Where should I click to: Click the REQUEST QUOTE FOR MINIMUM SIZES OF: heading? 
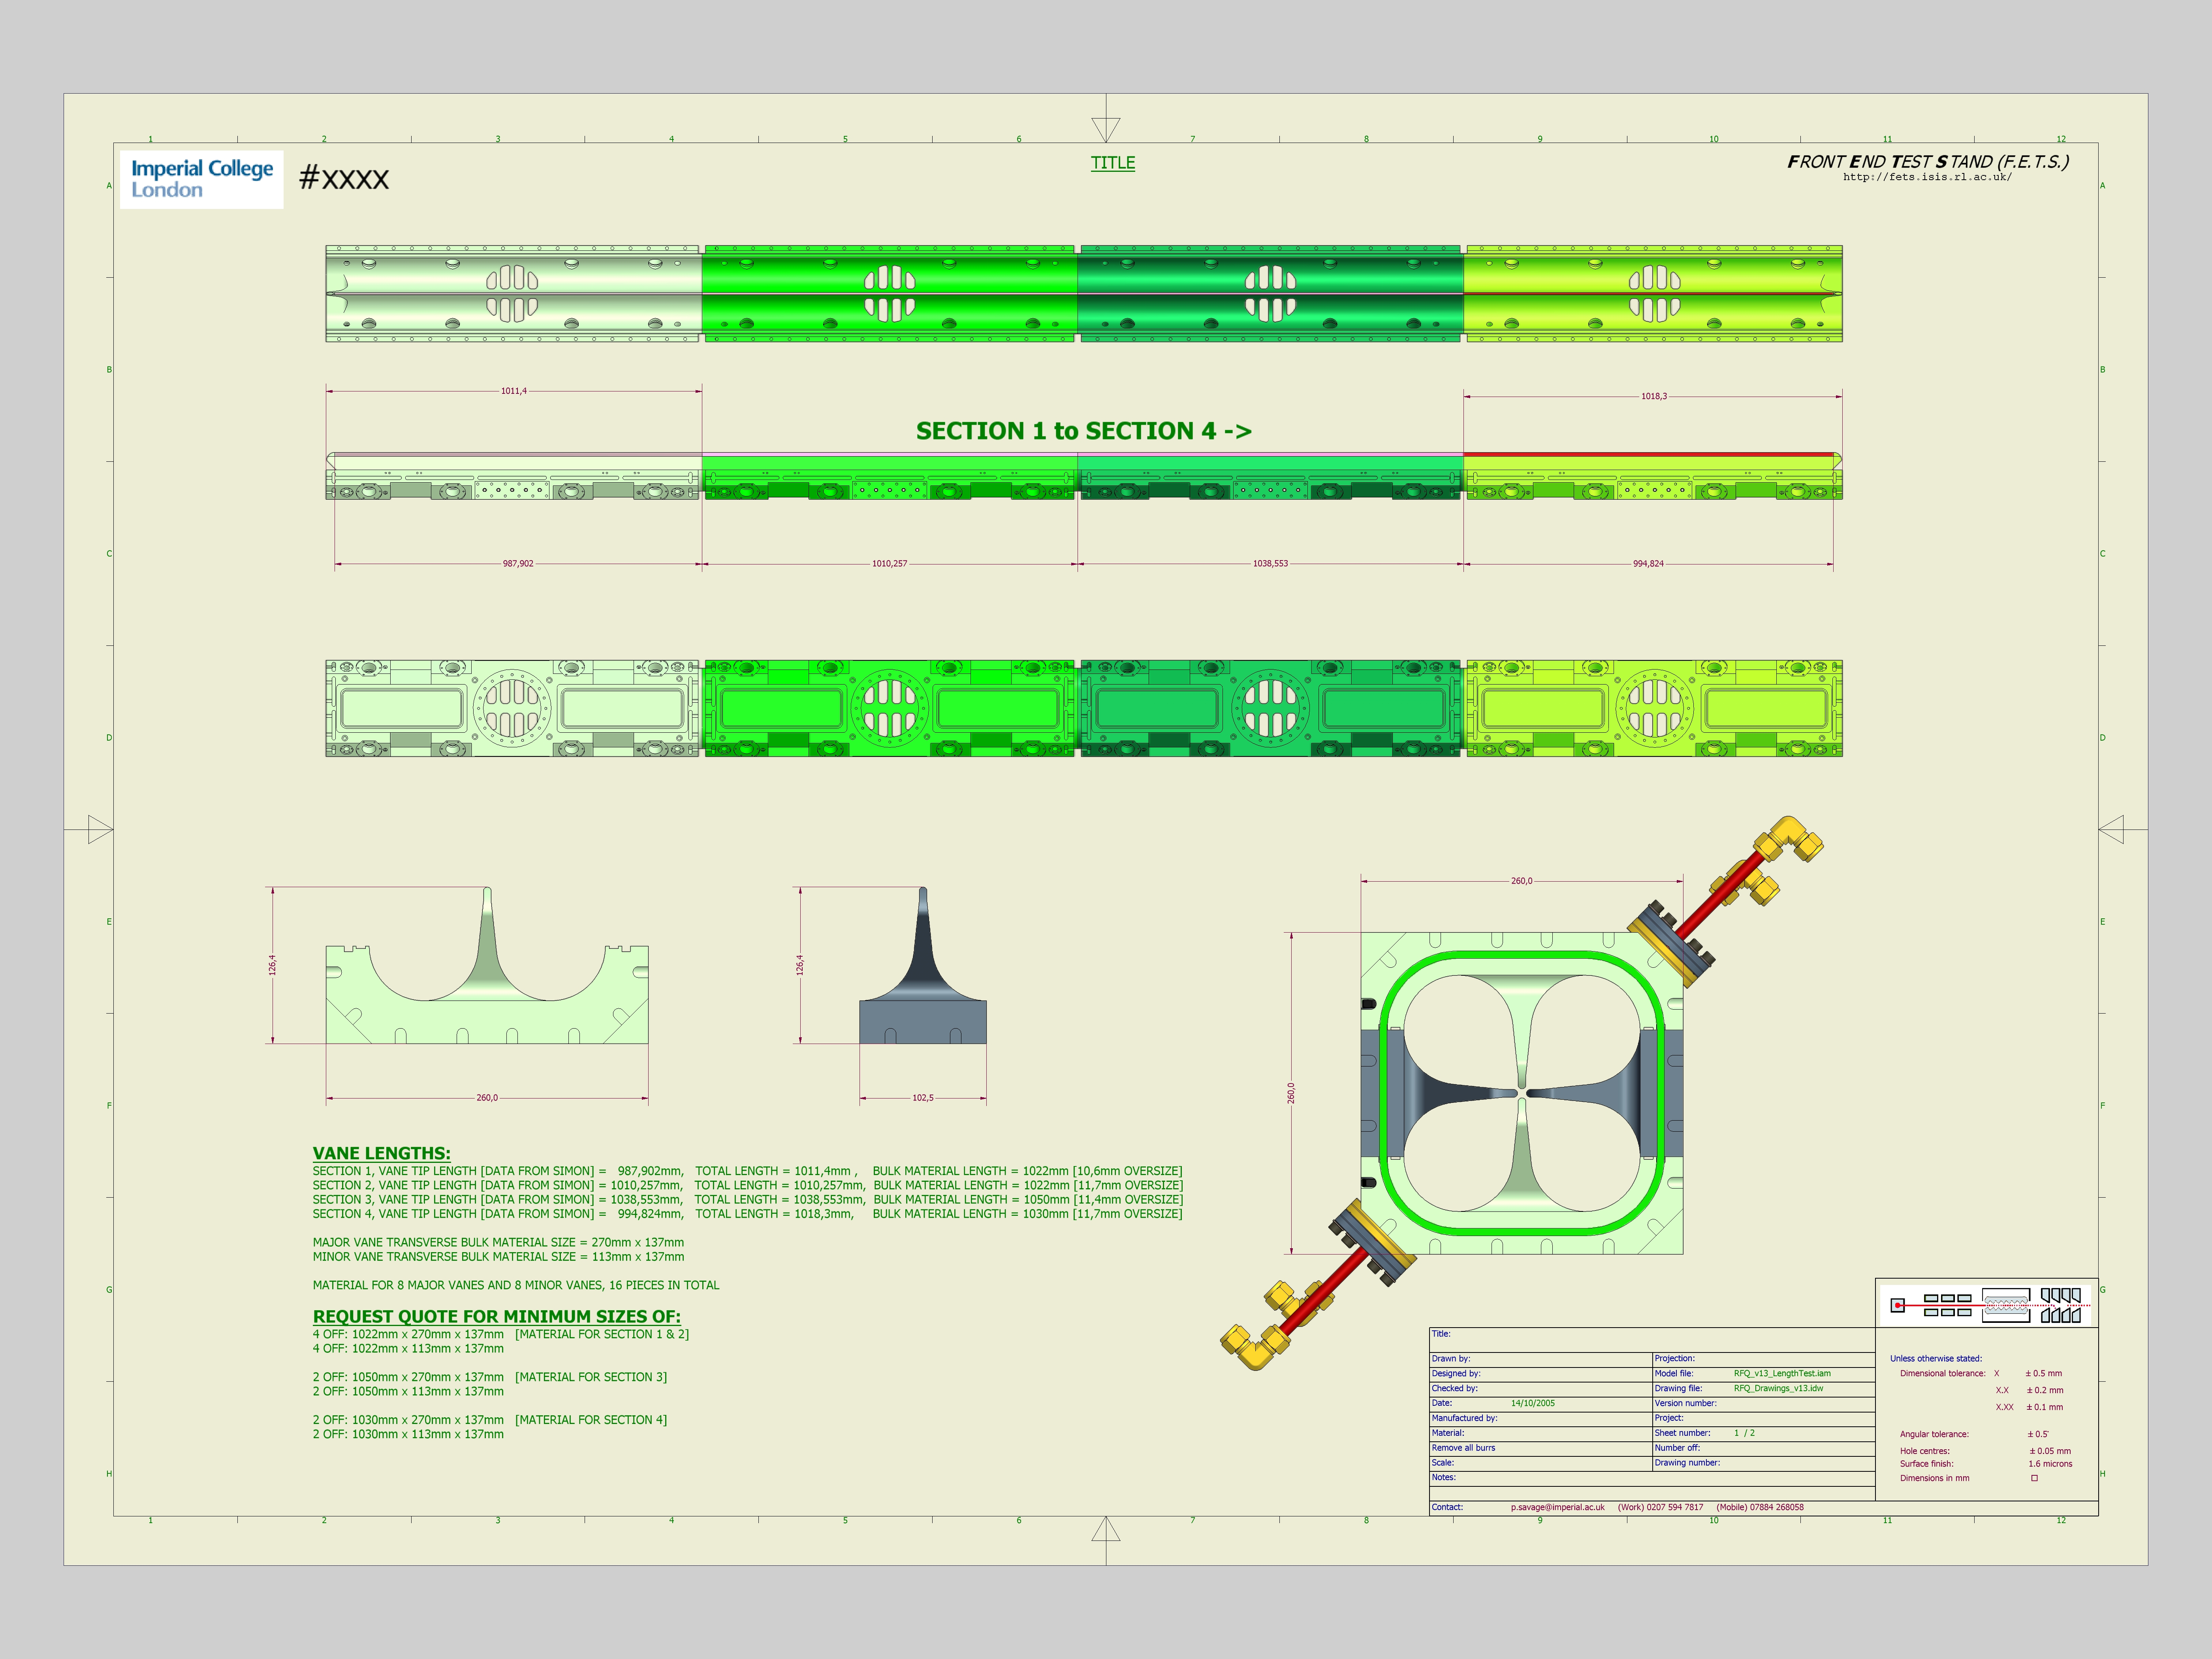(496, 1317)
